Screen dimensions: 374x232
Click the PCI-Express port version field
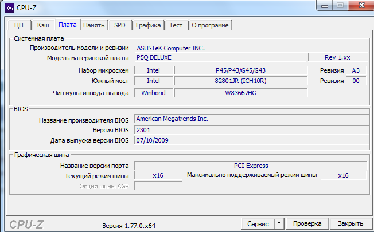point(251,166)
